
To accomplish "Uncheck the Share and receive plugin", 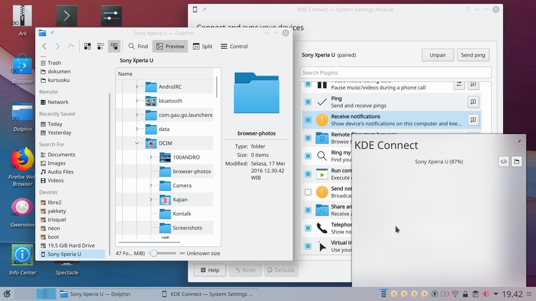I will (308, 210).
